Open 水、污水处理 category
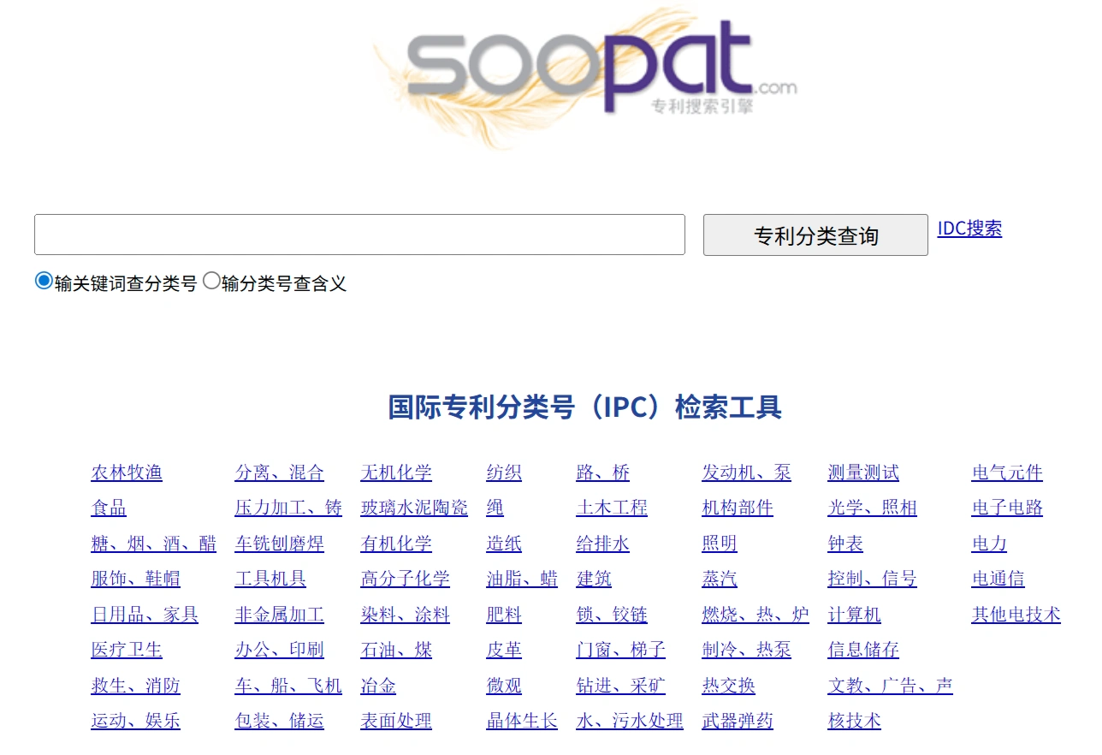The height and width of the screenshot is (755, 1102). (x=630, y=721)
